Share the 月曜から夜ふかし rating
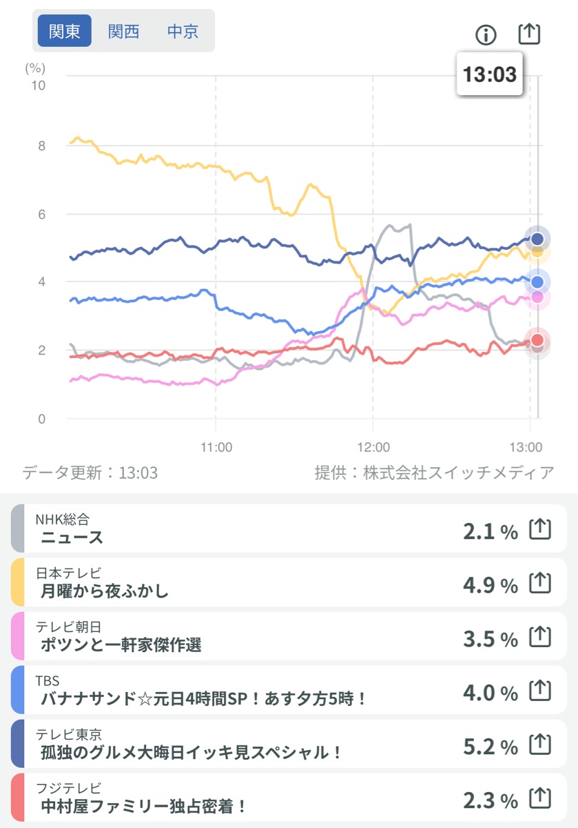This screenshot has width=578, height=828. tap(540, 584)
